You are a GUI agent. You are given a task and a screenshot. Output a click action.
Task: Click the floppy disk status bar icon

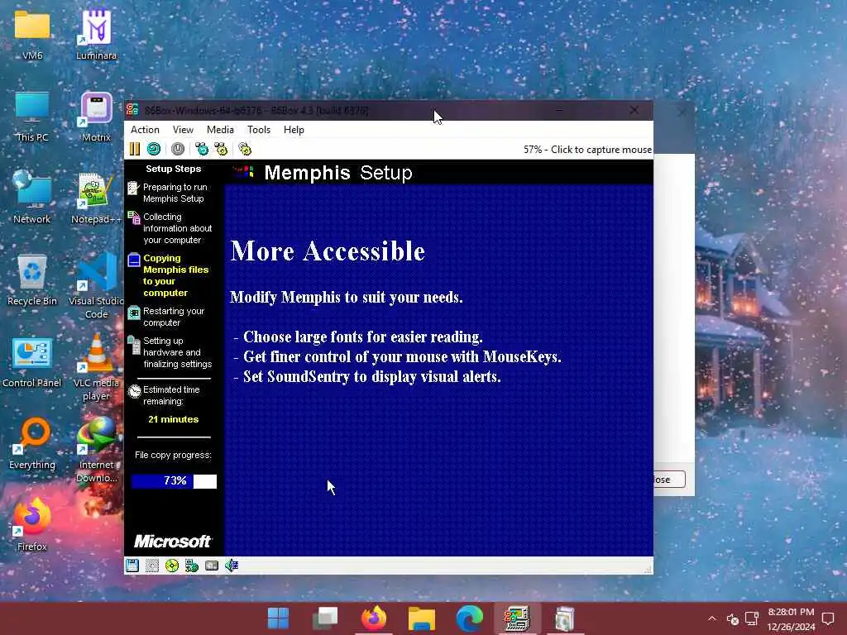(132, 566)
